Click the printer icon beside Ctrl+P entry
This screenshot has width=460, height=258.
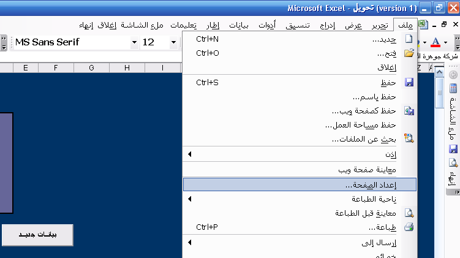pyautogui.click(x=409, y=227)
